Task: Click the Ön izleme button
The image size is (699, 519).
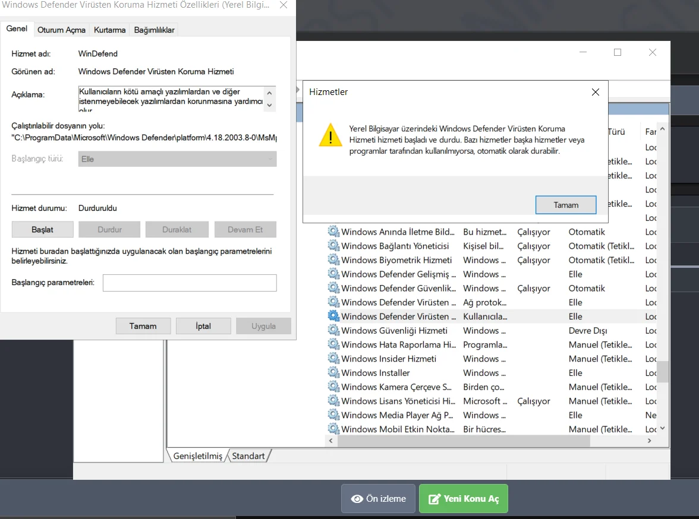Action: [x=378, y=498]
